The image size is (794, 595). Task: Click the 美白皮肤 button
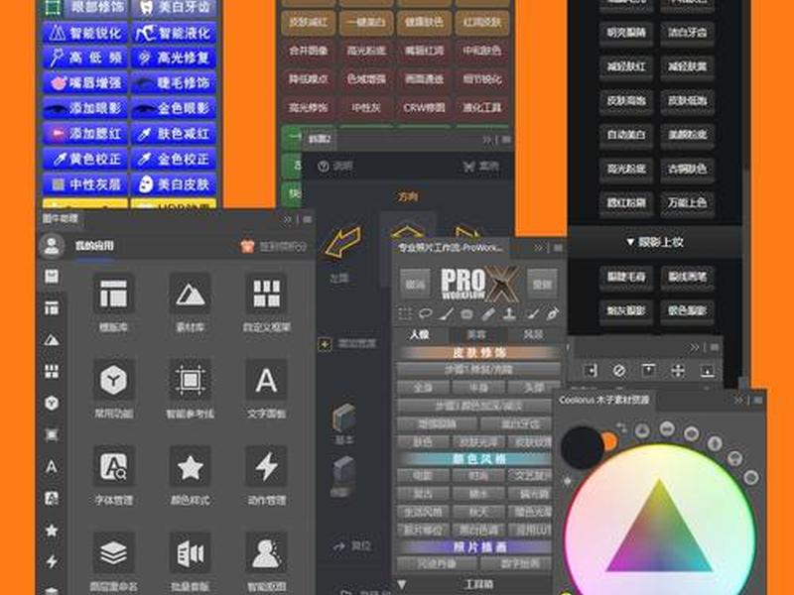(174, 184)
